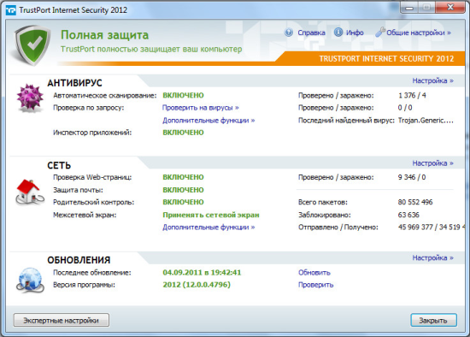Click Проверить на вирусы scan link
470x337 pixels.
[x=201, y=108]
